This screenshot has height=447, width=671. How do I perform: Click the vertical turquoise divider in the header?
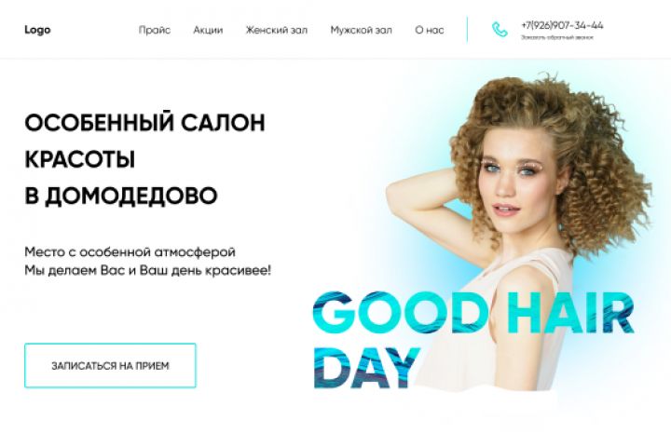tap(467, 30)
